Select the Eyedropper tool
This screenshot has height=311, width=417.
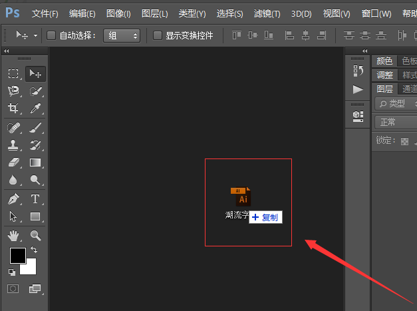[x=35, y=109]
